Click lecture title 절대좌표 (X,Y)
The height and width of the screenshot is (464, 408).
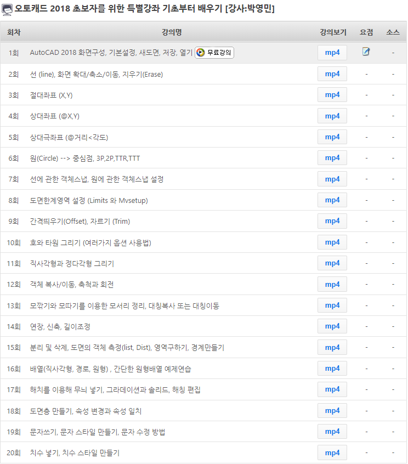(51, 95)
